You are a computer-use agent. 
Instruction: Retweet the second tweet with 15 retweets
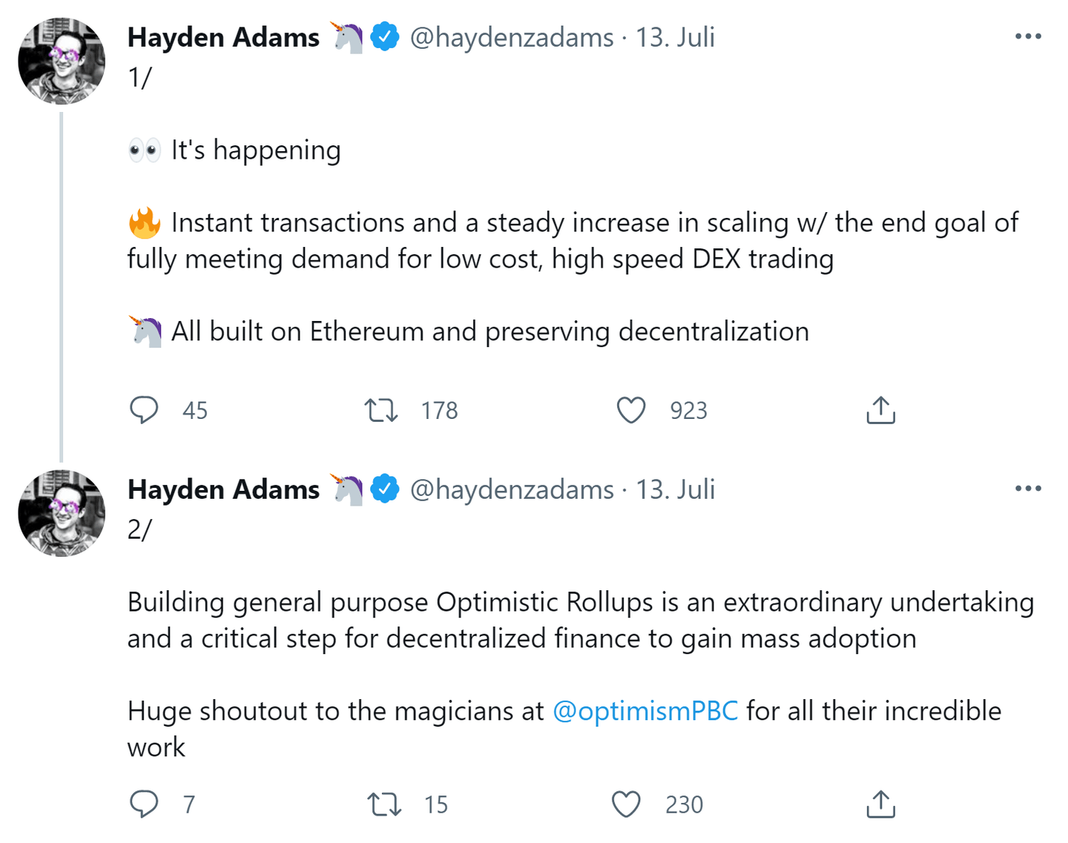click(x=384, y=804)
